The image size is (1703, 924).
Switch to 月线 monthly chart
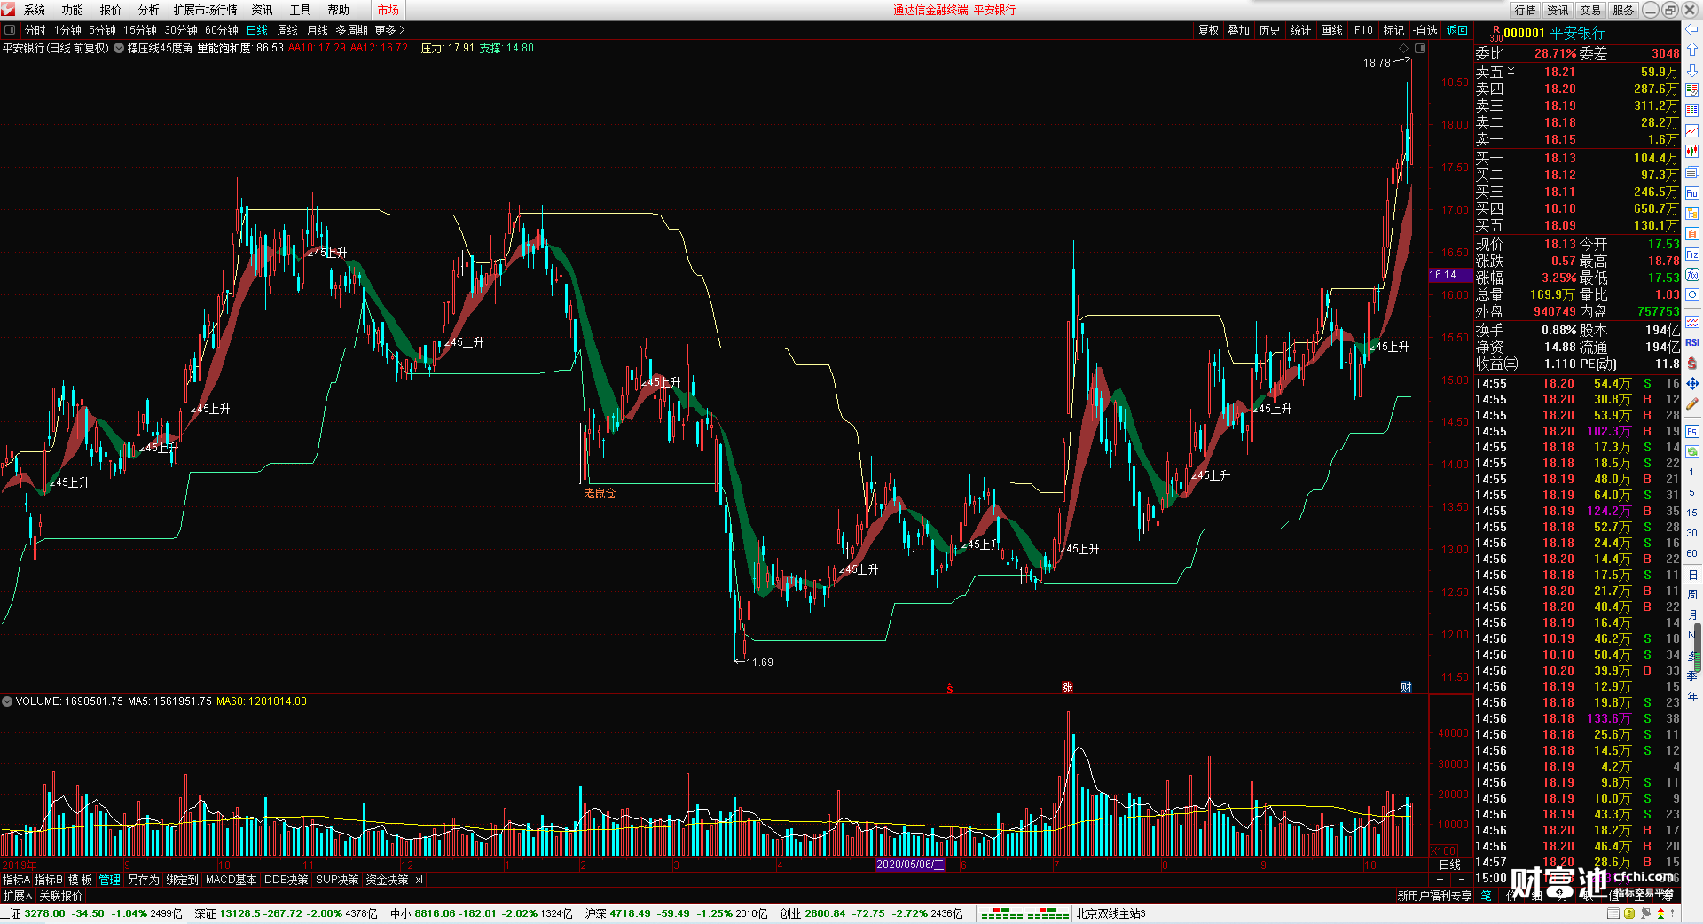[x=318, y=30]
